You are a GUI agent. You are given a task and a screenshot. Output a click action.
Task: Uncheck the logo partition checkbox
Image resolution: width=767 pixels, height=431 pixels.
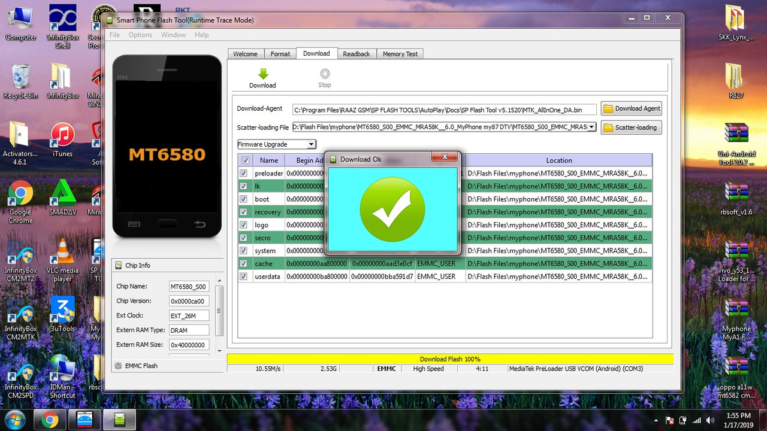tap(243, 224)
